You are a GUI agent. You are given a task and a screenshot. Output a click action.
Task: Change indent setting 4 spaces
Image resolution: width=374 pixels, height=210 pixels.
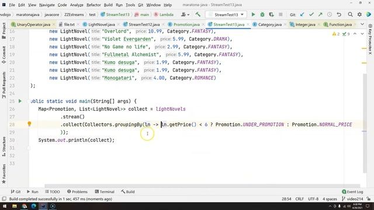click(330, 199)
